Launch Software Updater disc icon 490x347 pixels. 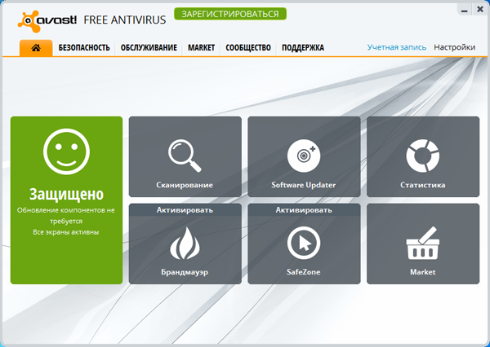click(304, 156)
